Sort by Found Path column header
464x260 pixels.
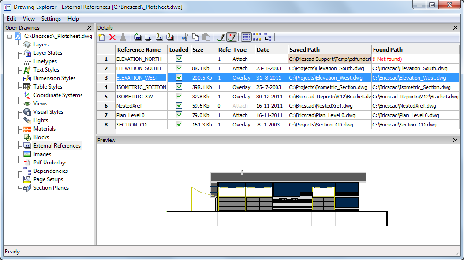(415, 50)
